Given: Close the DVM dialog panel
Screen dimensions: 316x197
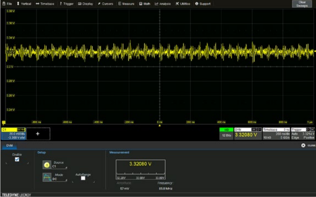Looking at the screenshot, I should [303, 145].
